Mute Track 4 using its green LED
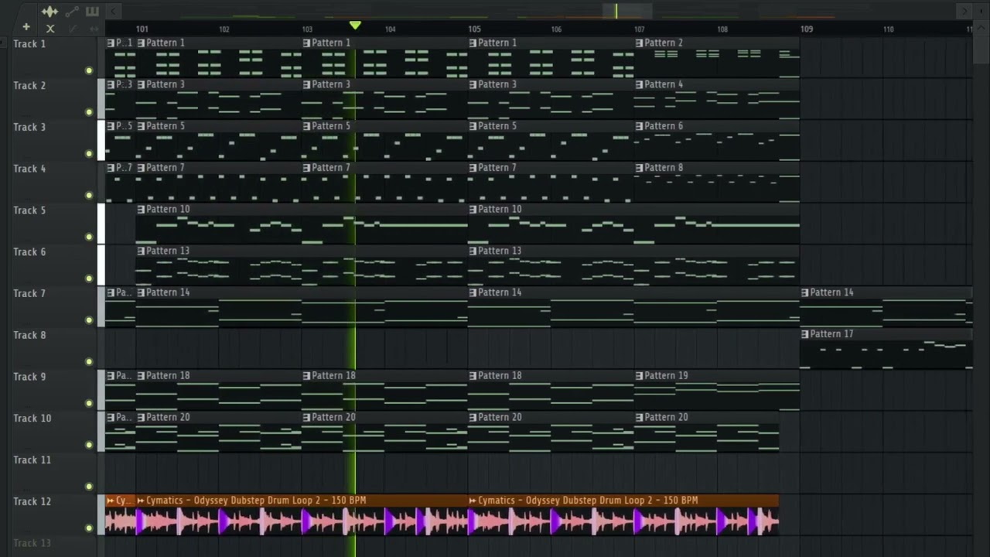The width and height of the screenshot is (990, 557). pyautogui.click(x=89, y=195)
